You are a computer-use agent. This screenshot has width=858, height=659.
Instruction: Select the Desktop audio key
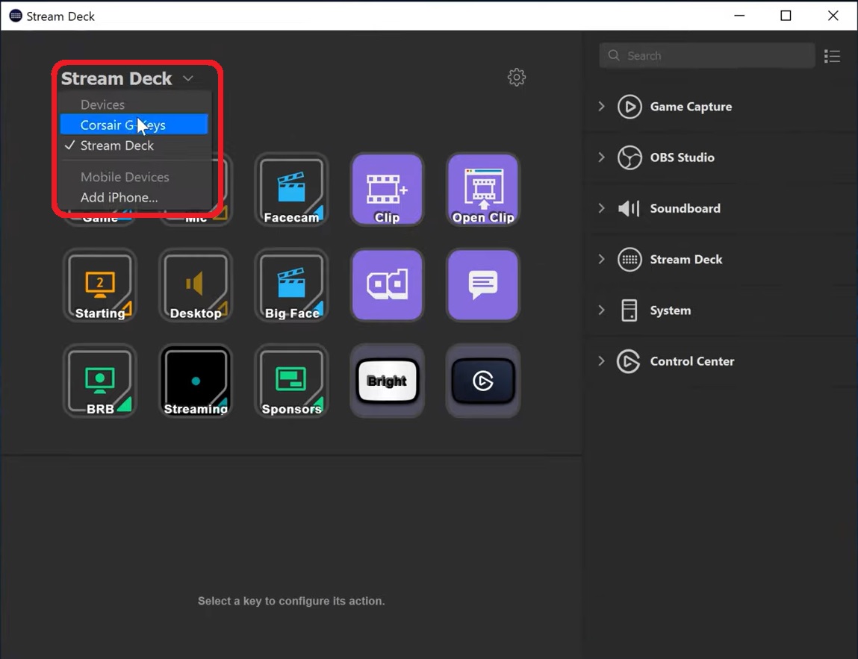coord(196,284)
